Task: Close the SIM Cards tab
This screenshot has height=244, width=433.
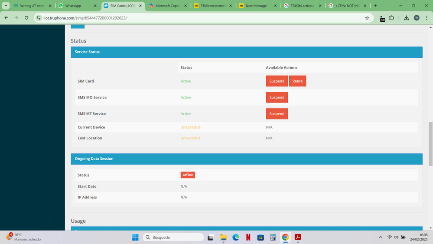Action: coord(140,6)
